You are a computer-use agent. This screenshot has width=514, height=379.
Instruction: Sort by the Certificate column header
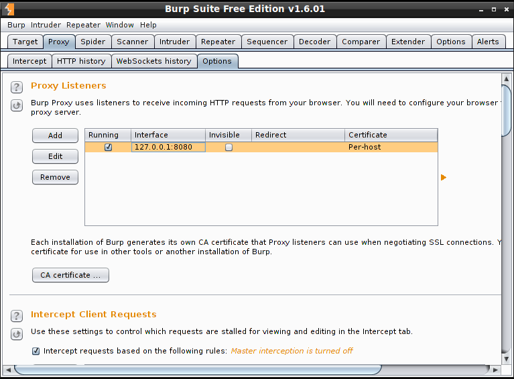[x=391, y=135]
